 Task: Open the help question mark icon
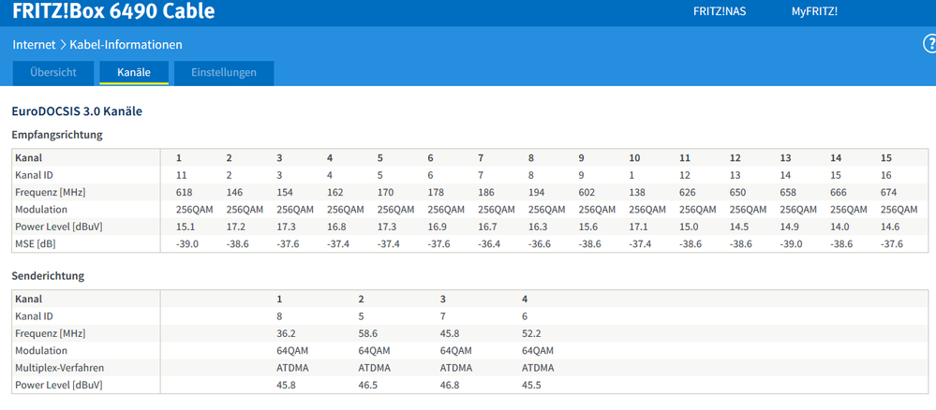[x=930, y=44]
